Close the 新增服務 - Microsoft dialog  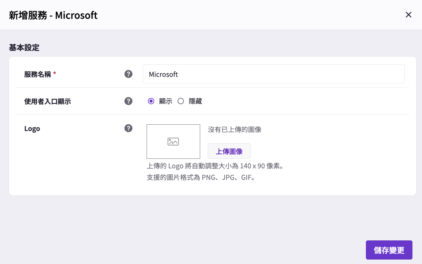pos(408,15)
